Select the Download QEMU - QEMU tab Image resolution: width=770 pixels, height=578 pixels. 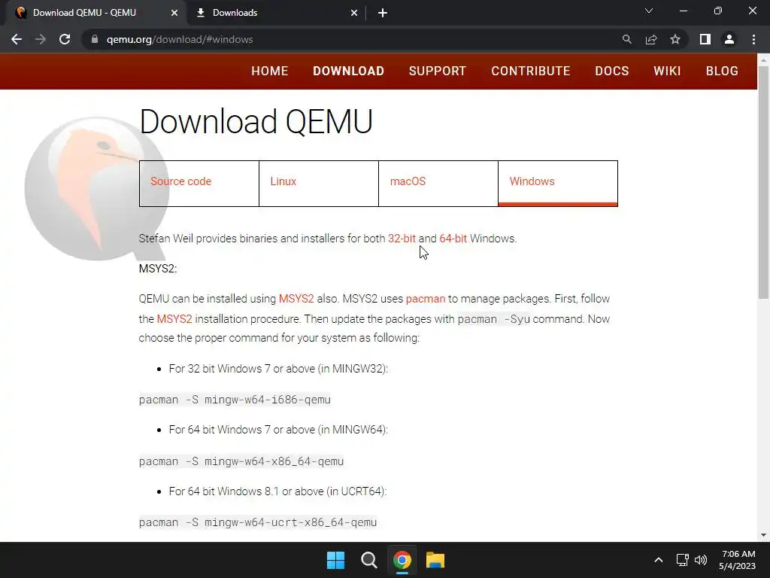point(95,14)
